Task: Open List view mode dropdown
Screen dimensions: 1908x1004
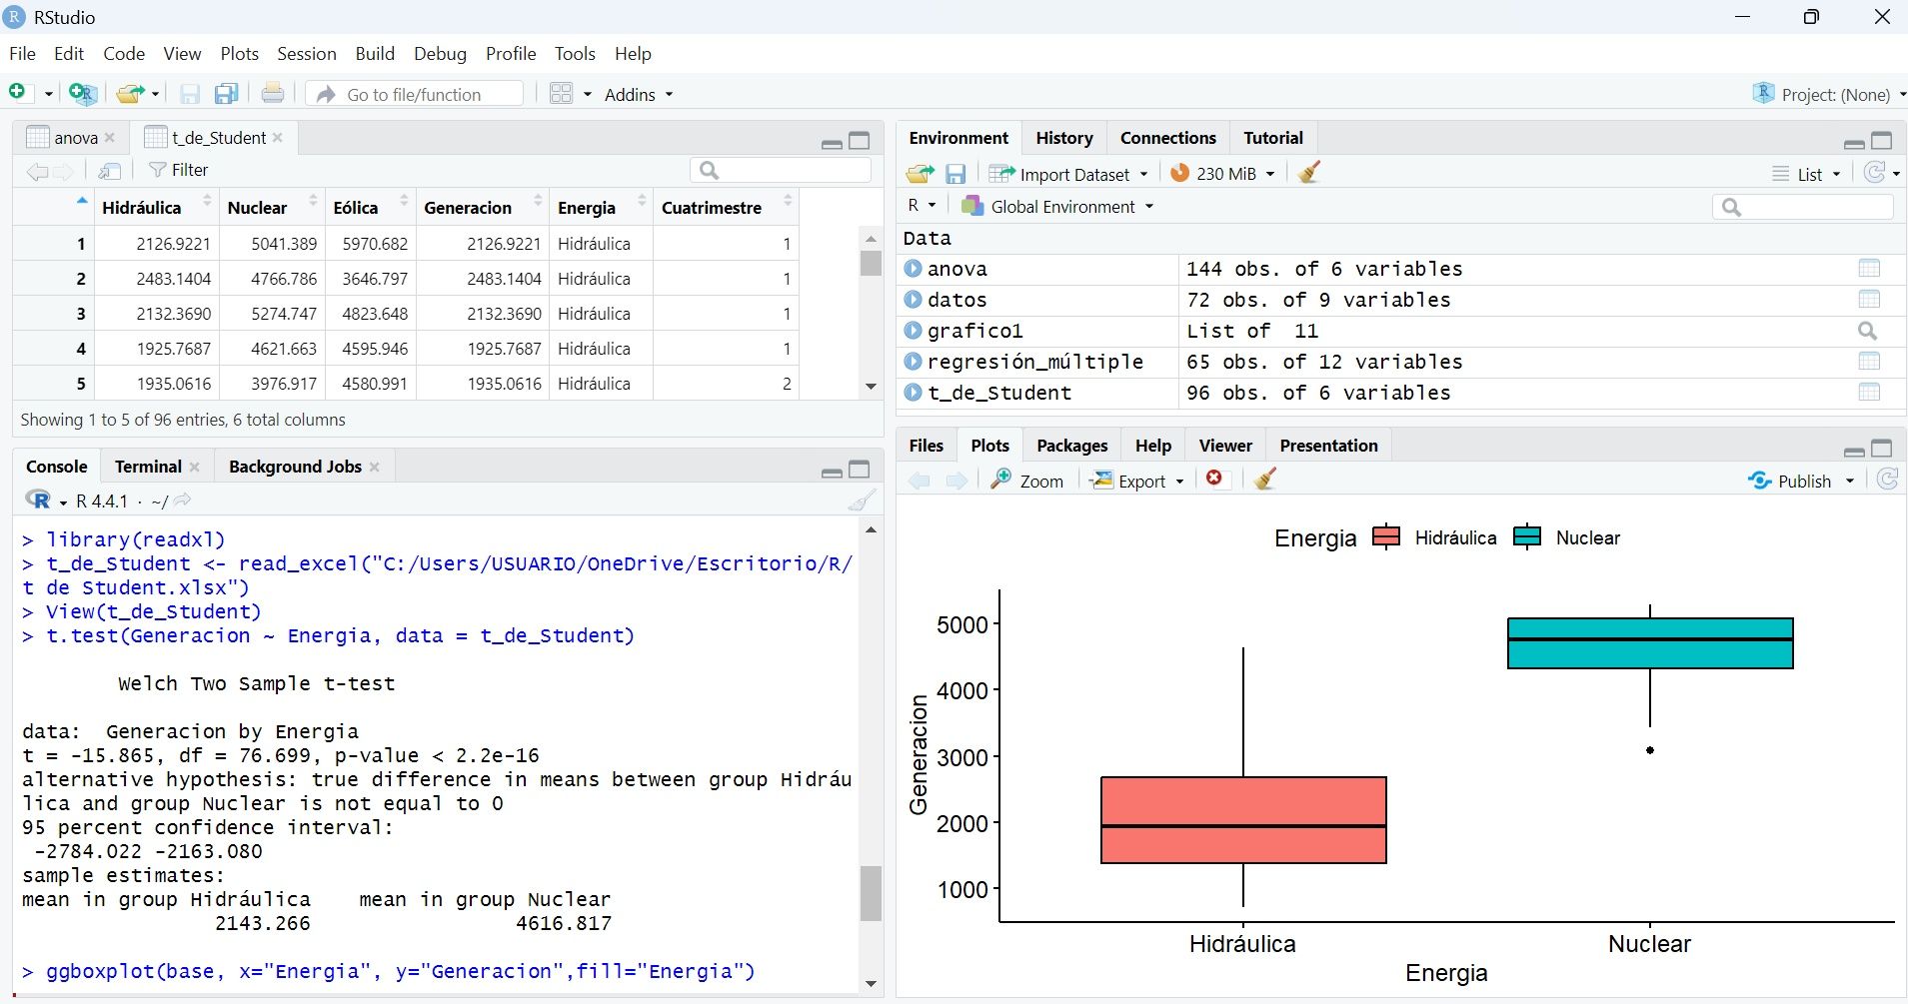Action: click(1807, 174)
